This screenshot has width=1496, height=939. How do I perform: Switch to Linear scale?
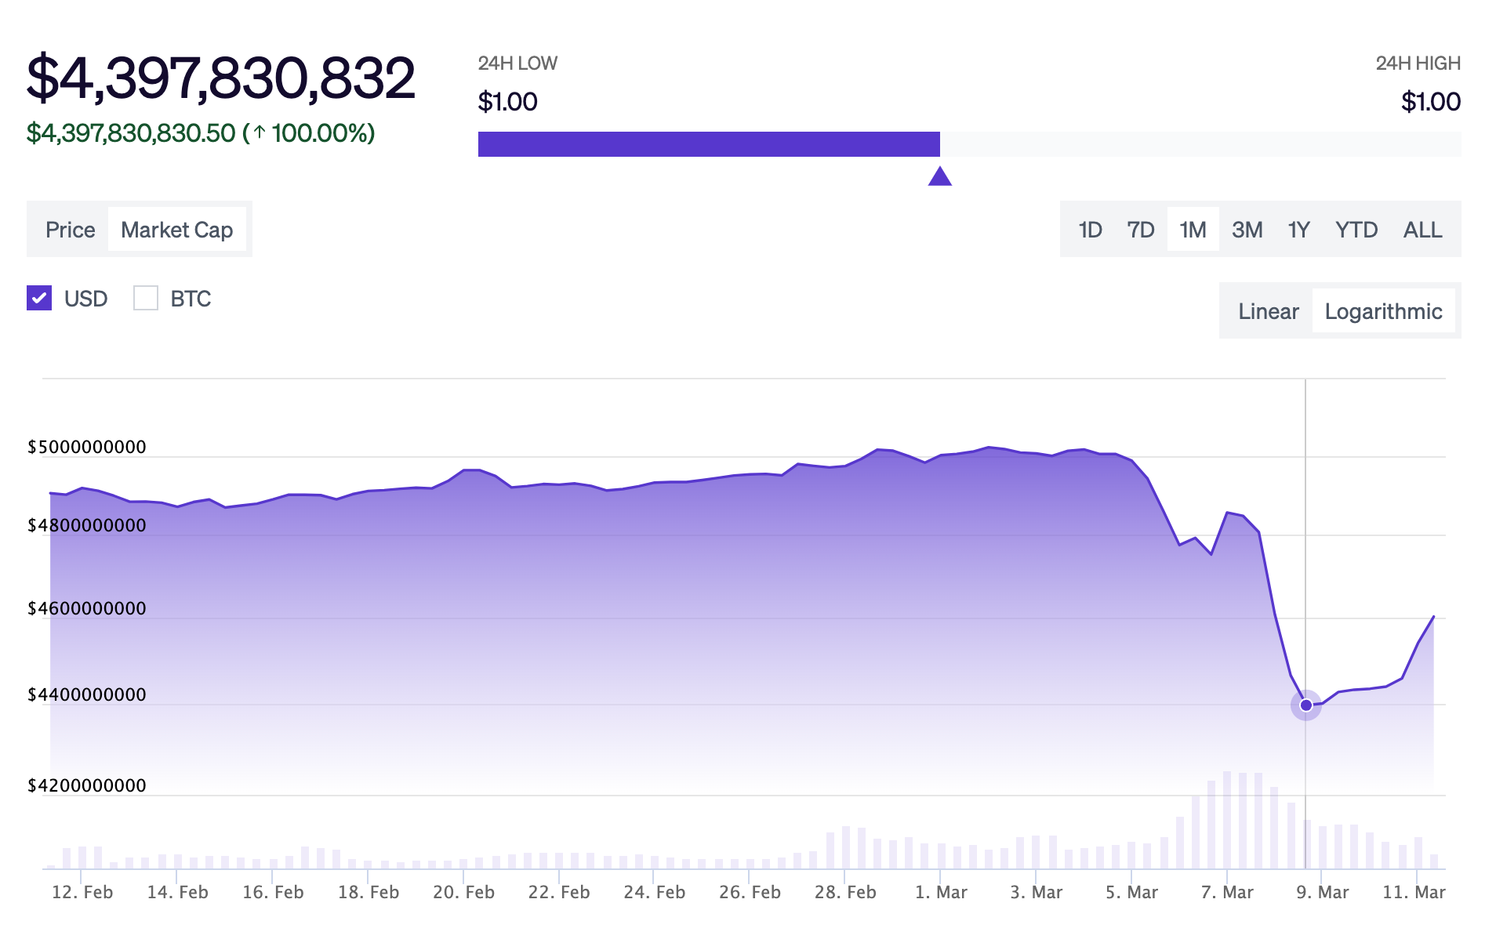[x=1268, y=311]
